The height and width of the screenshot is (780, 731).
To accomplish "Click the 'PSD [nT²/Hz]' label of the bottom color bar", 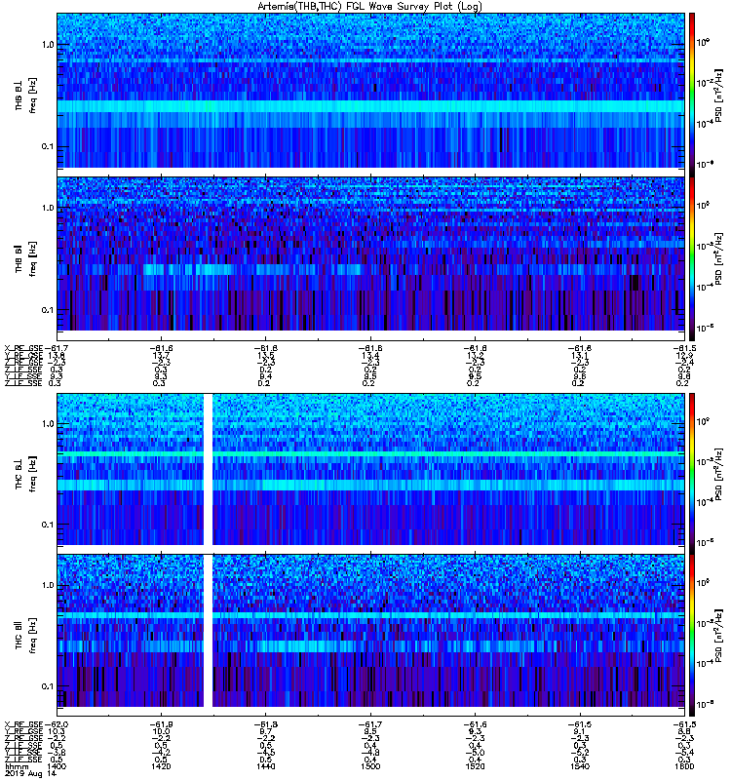I will [719, 636].
